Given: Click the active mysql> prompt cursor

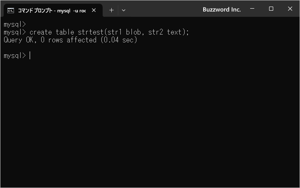Looking at the screenshot, I should tap(30, 56).
